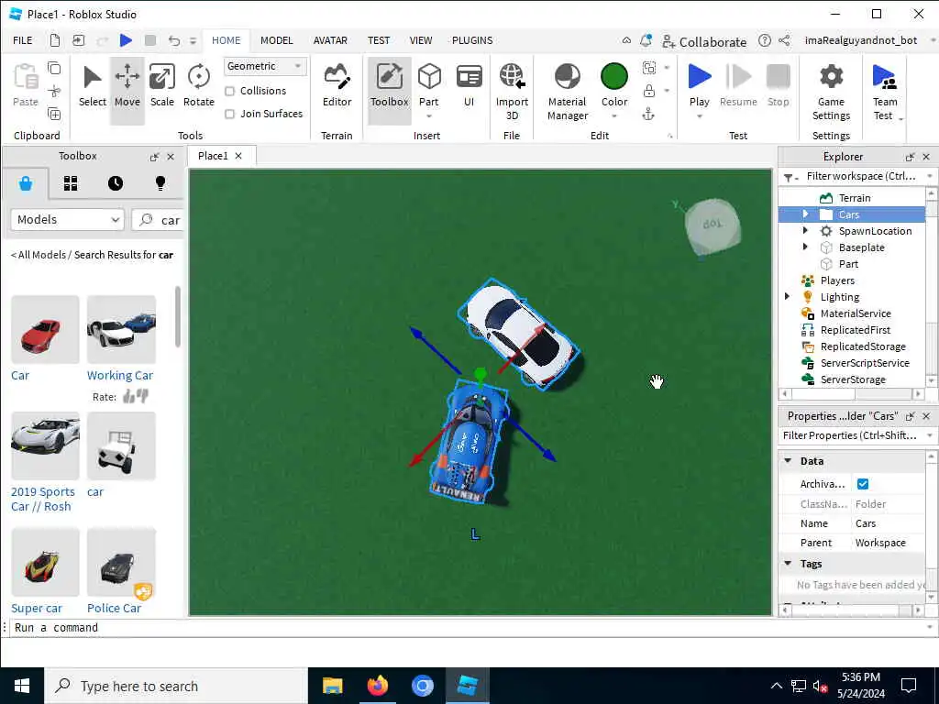Click the Stop test button

point(778,87)
